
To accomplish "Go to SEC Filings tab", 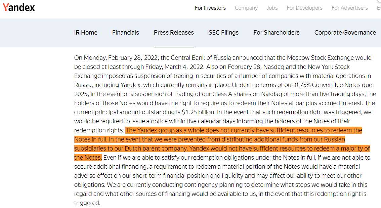I will coord(223,33).
